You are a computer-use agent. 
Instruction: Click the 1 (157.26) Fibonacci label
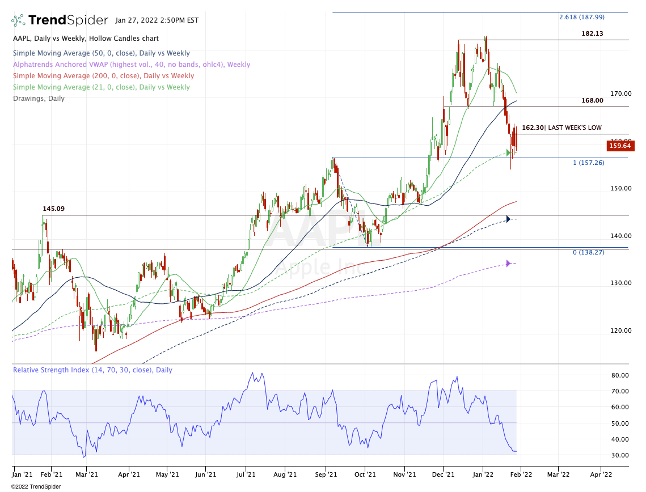pos(589,163)
